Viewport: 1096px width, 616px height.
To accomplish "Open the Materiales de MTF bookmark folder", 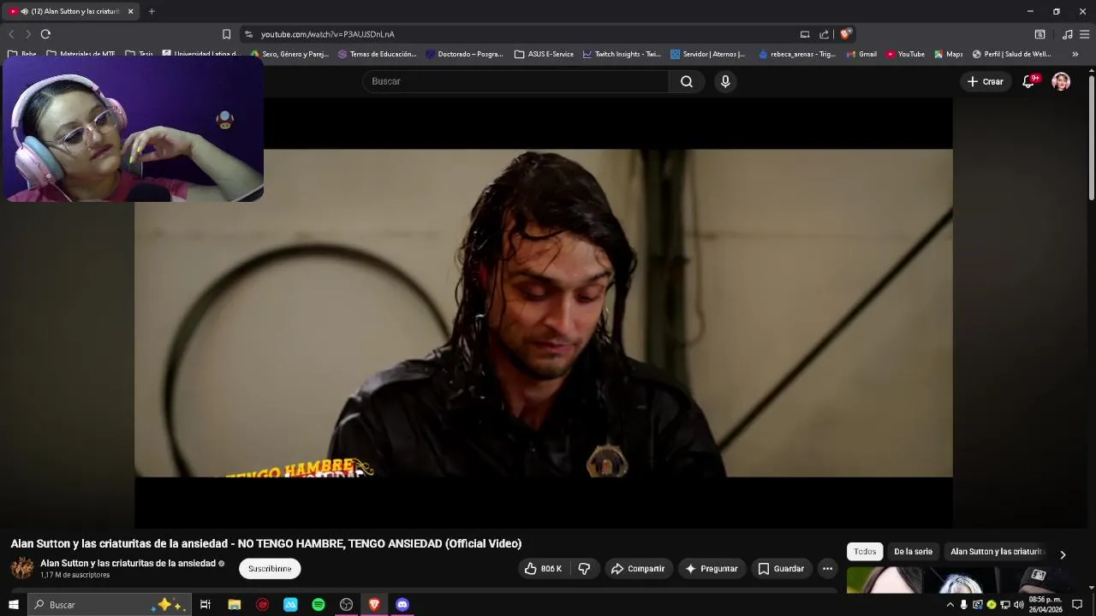I will (80, 54).
